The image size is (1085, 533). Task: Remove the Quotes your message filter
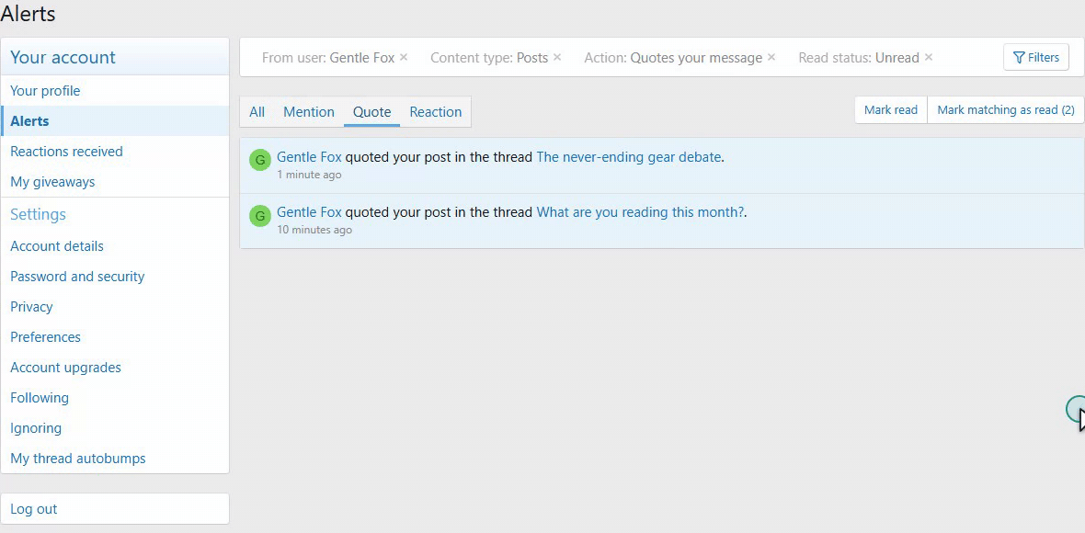click(x=771, y=57)
